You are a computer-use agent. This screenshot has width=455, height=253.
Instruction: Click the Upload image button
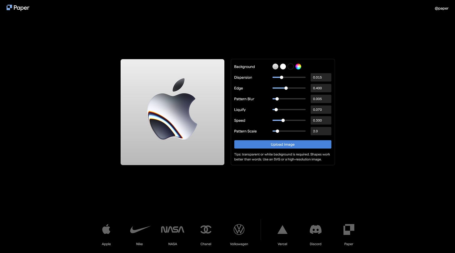[x=283, y=144]
